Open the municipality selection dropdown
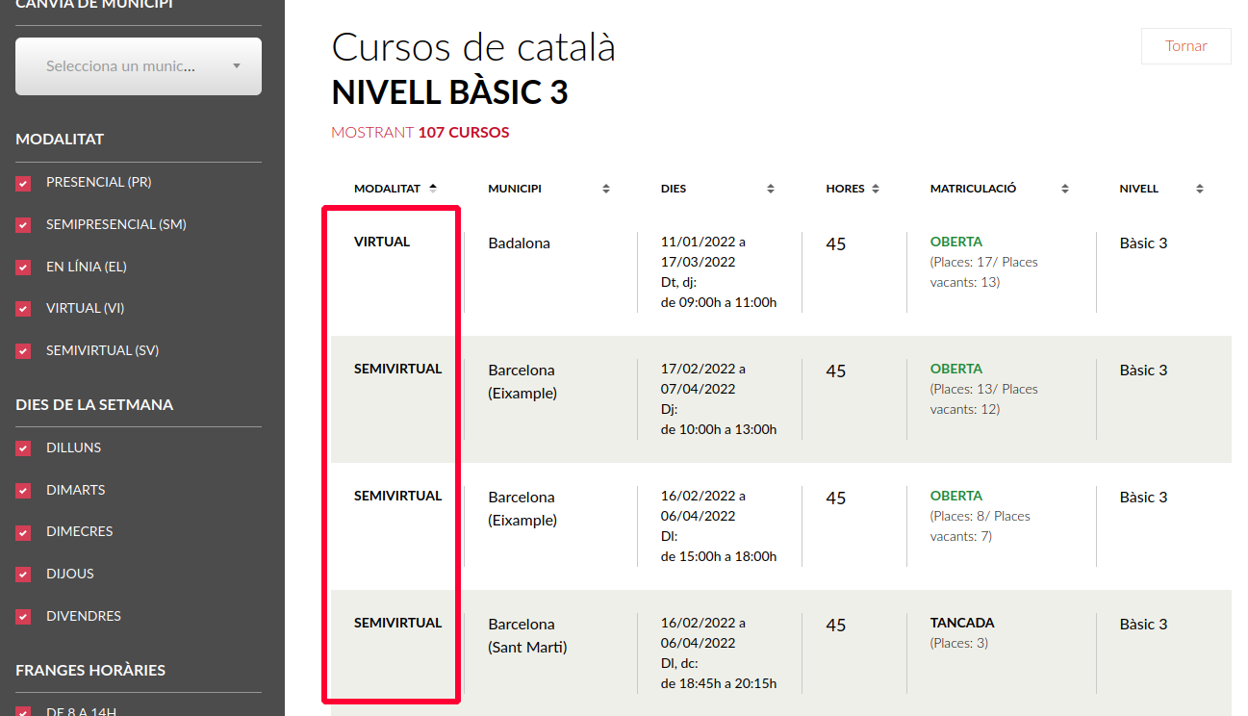This screenshot has width=1248, height=716. coord(139,66)
